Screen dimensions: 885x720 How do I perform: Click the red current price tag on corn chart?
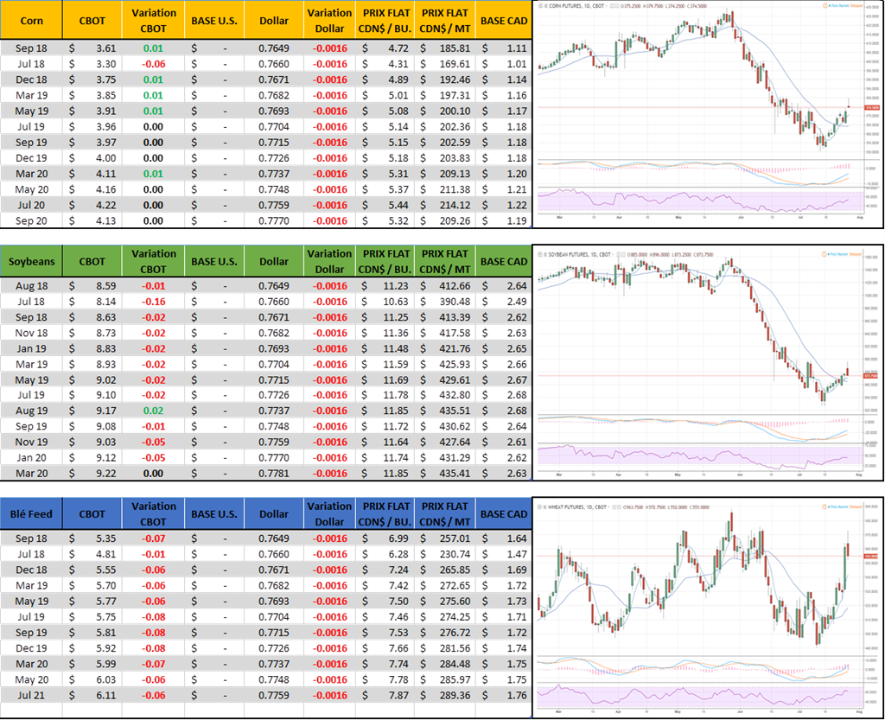click(871, 107)
